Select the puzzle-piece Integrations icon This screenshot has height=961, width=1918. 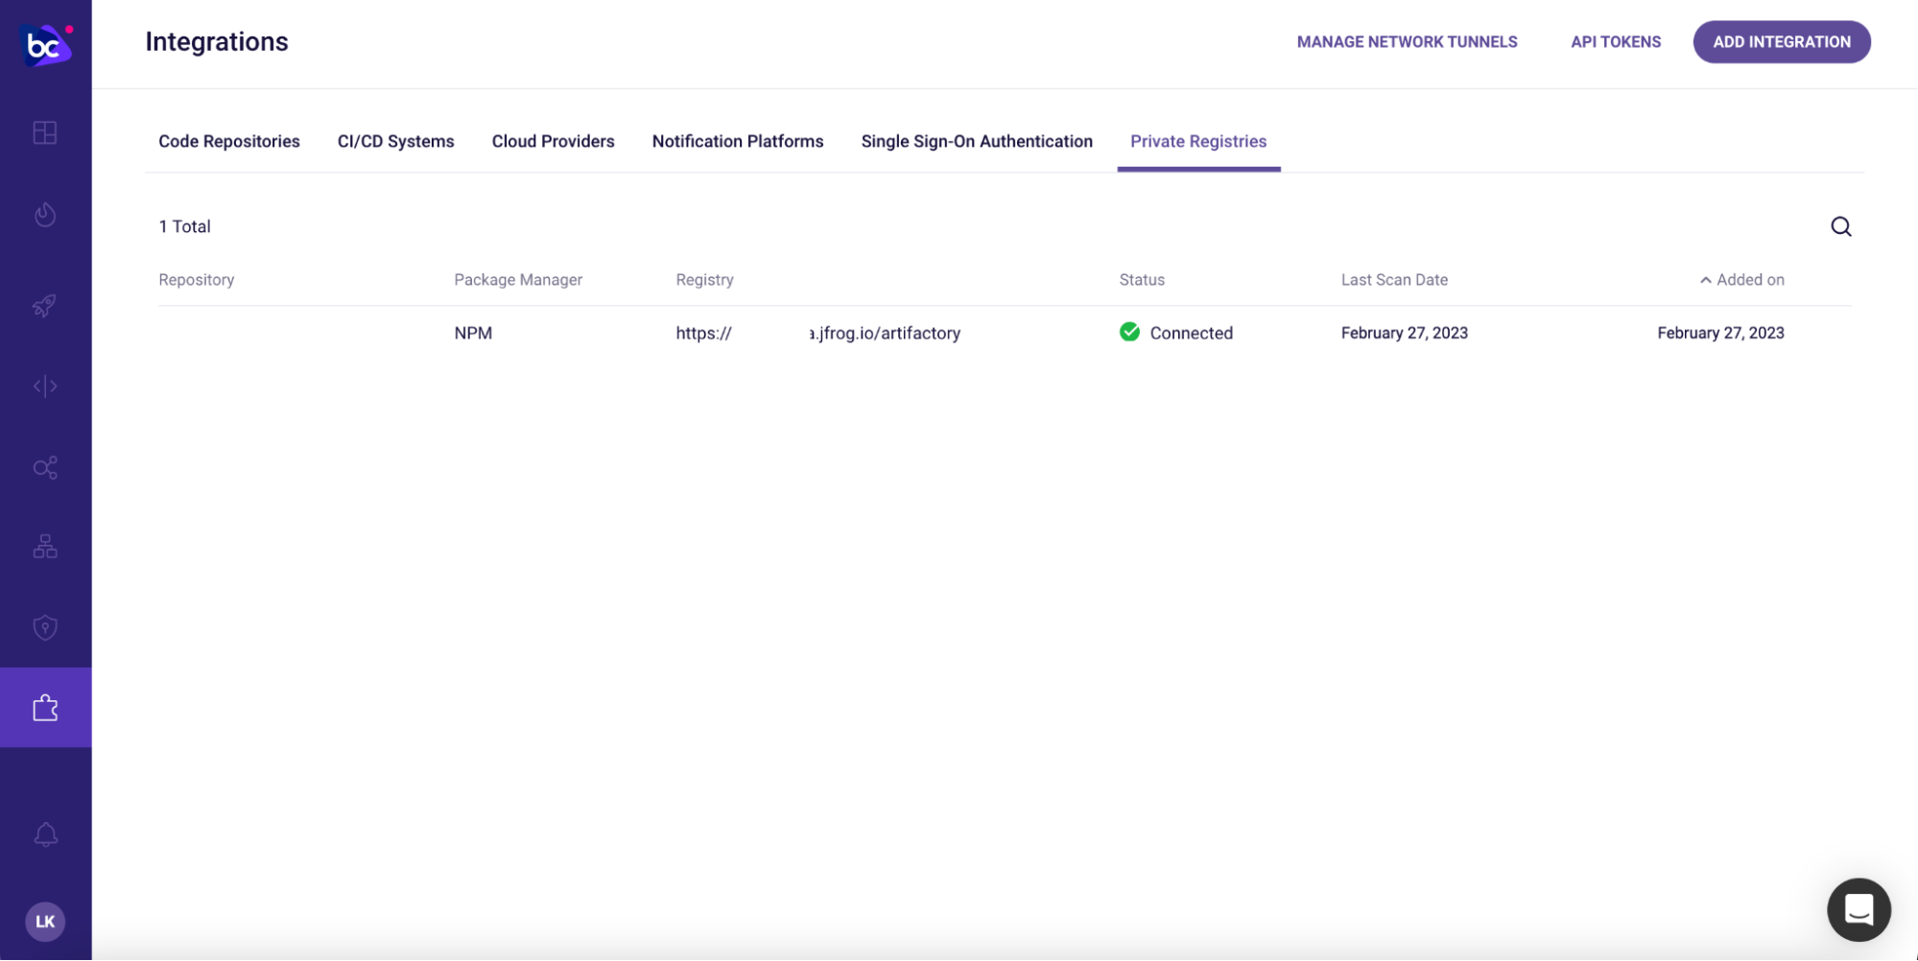coord(45,708)
